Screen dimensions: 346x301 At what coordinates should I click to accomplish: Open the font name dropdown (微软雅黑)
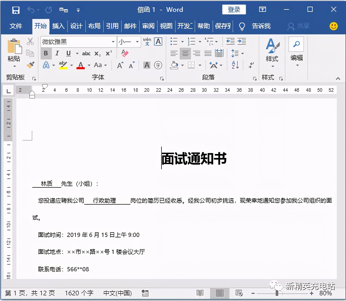113,42
